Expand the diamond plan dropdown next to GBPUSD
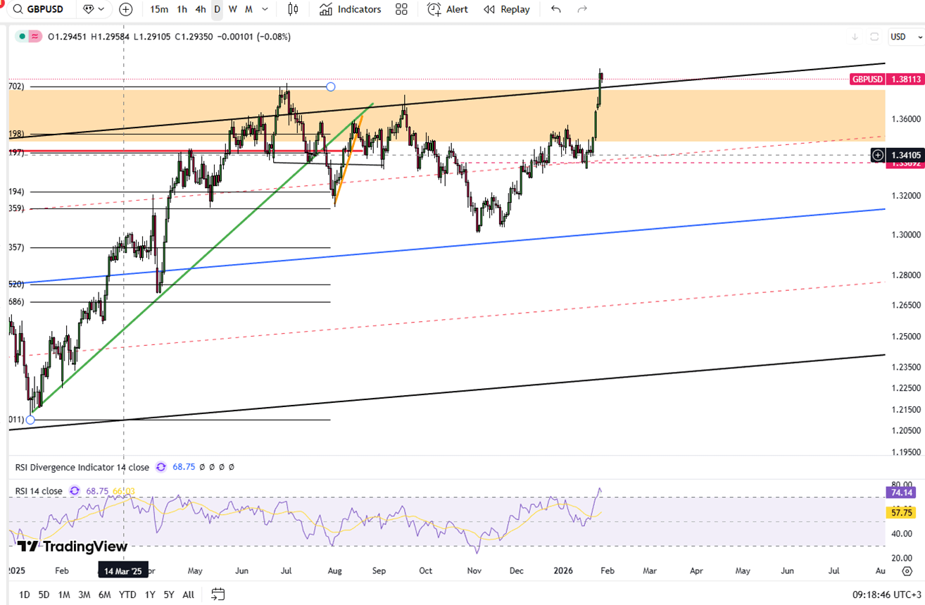 point(94,9)
